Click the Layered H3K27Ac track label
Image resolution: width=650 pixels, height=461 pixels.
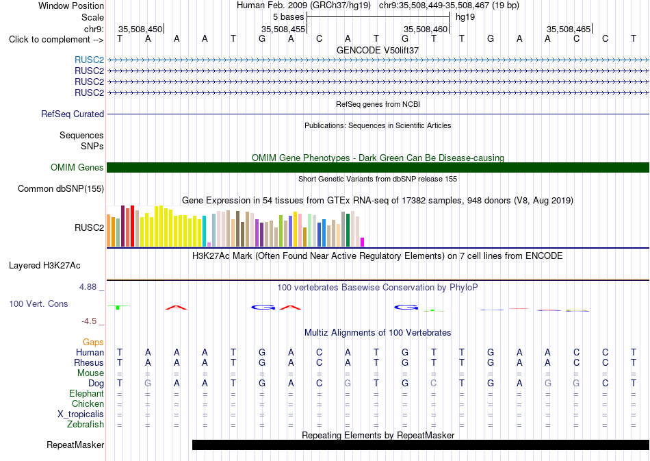tap(44, 266)
